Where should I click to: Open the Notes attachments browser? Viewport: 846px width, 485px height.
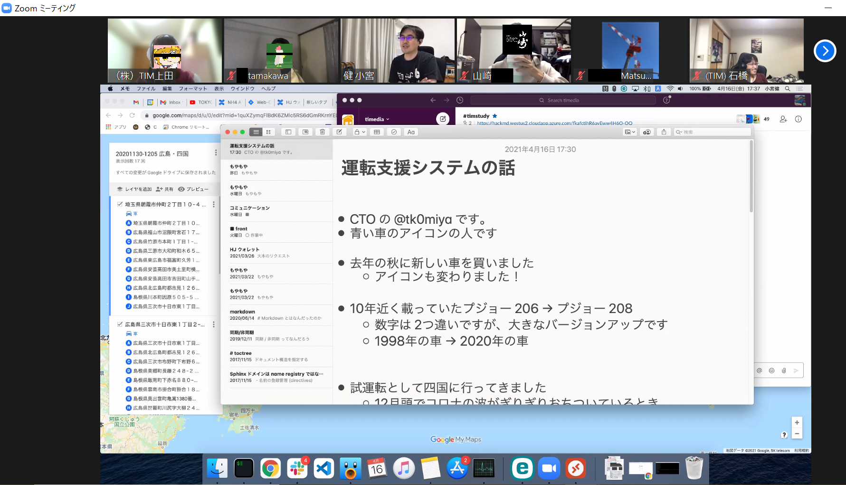(305, 132)
